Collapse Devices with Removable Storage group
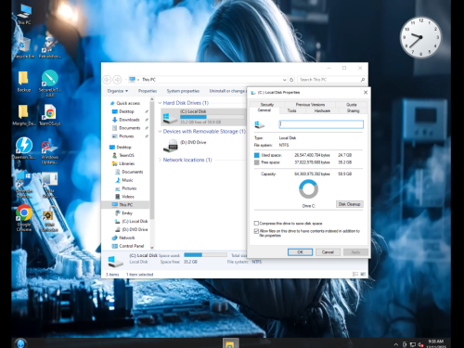 tap(160, 132)
